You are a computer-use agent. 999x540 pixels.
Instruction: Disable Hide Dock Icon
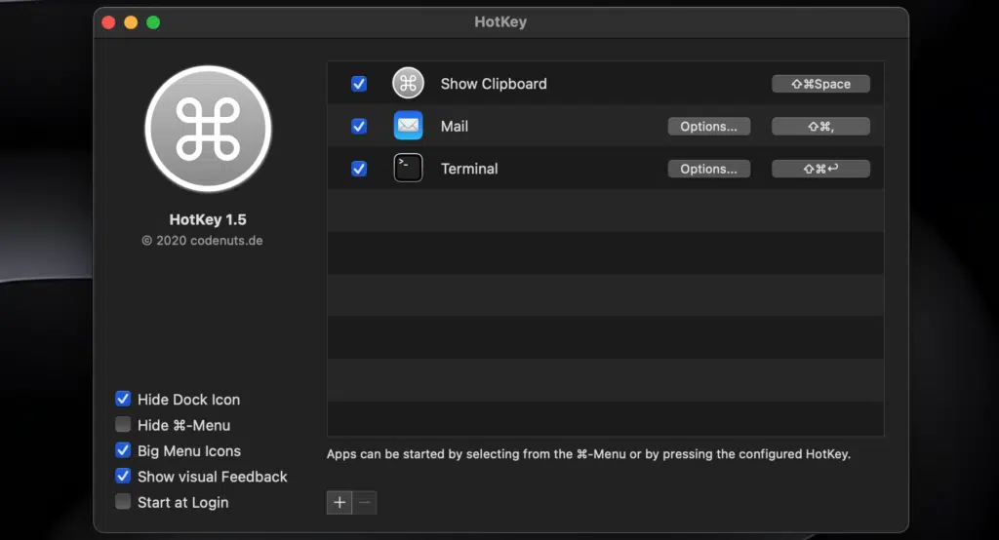123,399
